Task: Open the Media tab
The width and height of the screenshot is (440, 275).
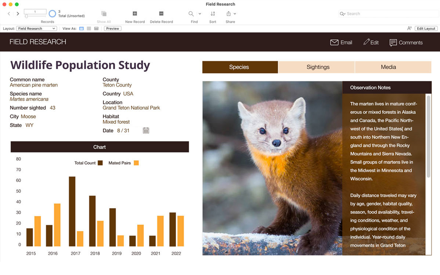Action: (388, 67)
